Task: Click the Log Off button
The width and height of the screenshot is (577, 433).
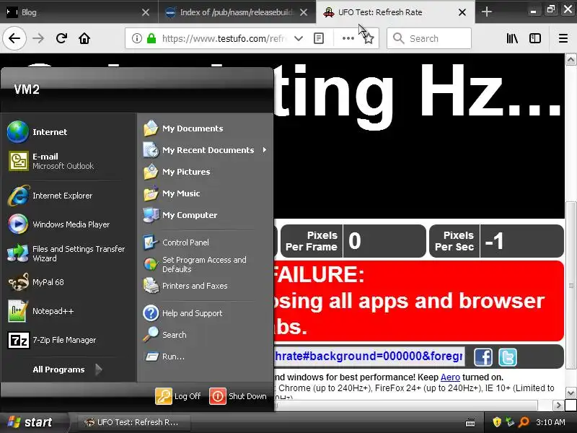Action: coord(178,396)
